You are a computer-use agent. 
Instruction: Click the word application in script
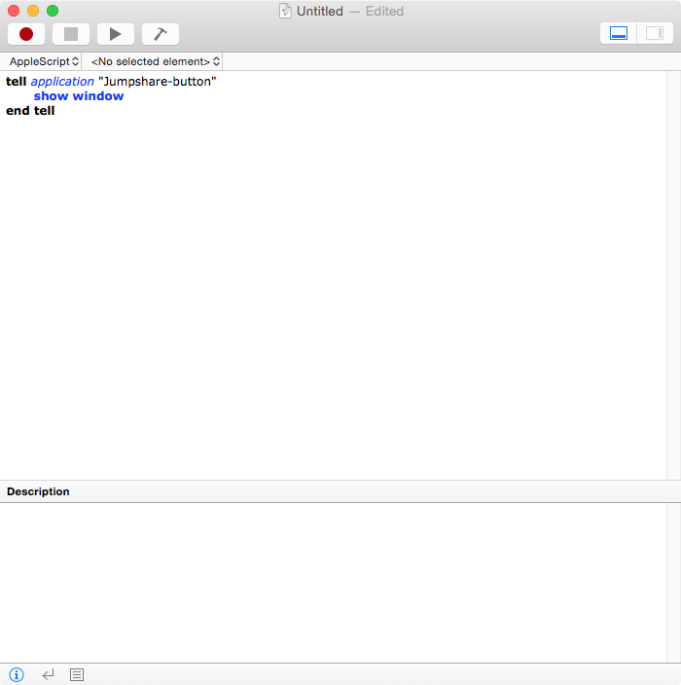62,82
